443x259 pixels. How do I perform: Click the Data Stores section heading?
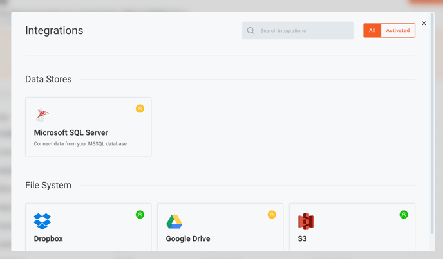48,79
